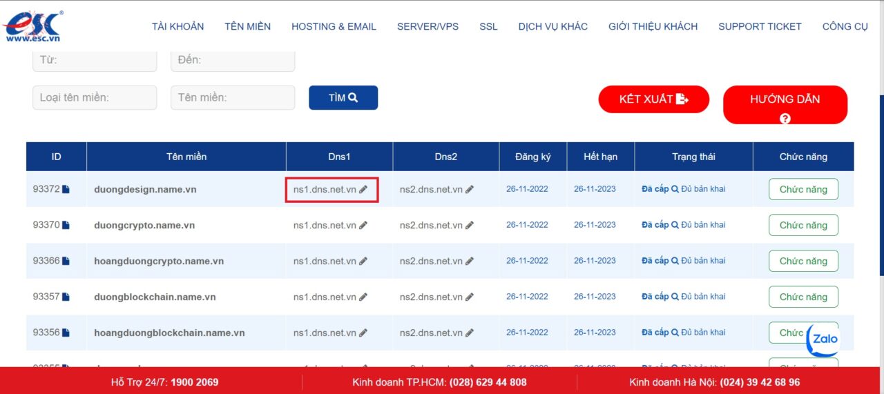Open Chức năng button for duongblockchain.name.vn
884x394 pixels.
pos(803,297)
